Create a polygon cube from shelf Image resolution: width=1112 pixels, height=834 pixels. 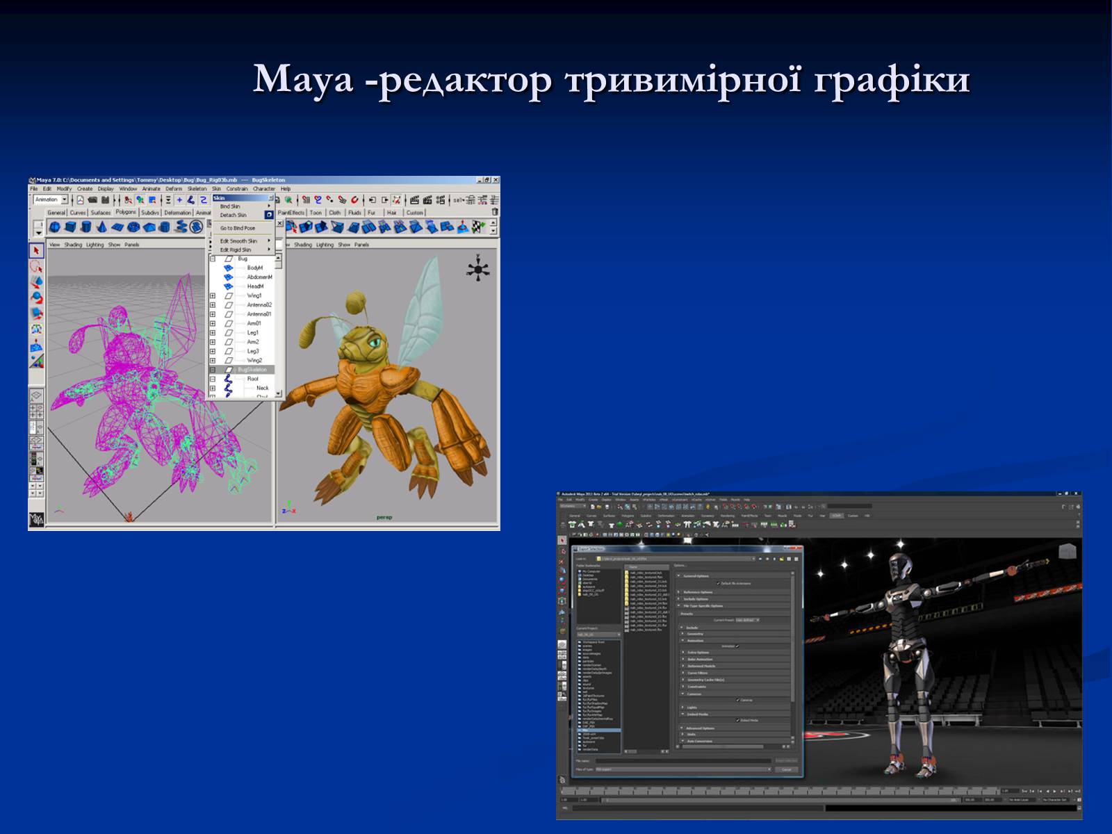[x=70, y=227]
